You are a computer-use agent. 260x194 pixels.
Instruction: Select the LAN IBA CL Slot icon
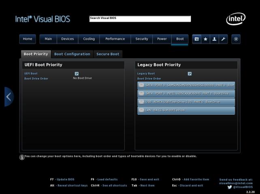pos(141,110)
